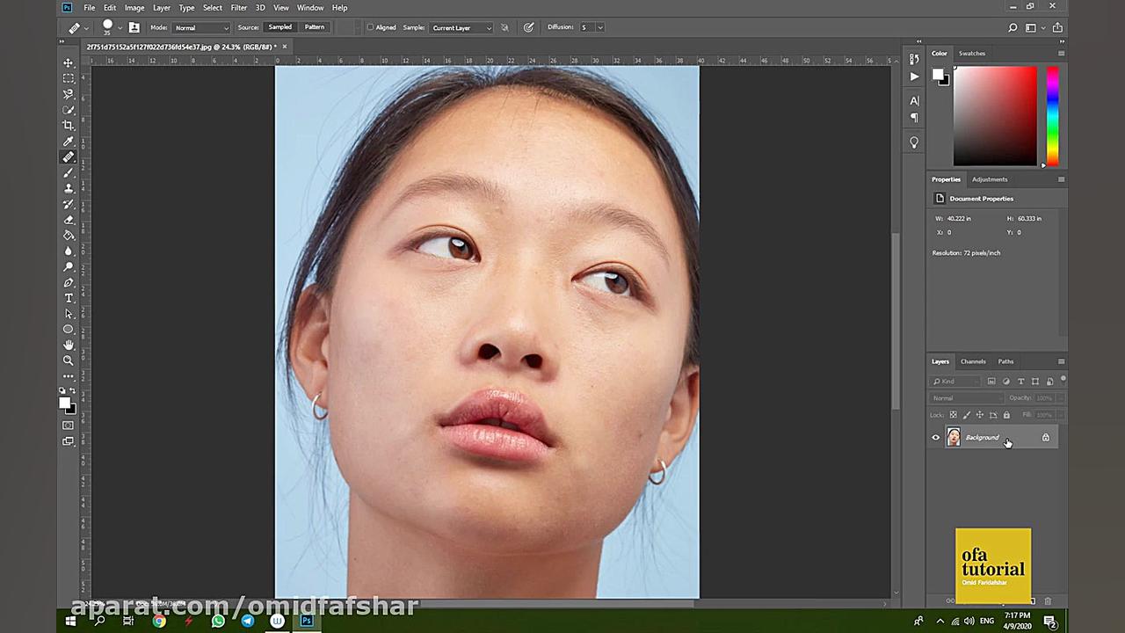Select the Zoom tool
1125x633 pixels.
[x=69, y=360]
